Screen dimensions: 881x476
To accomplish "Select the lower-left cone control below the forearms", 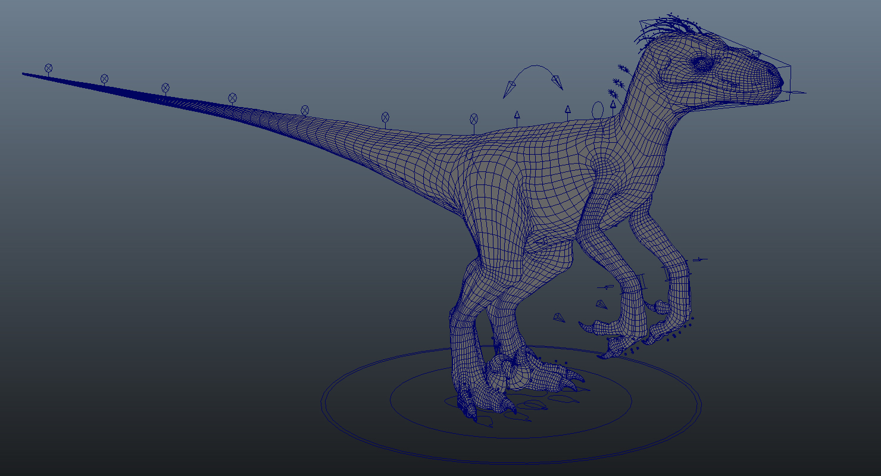I will [x=558, y=318].
